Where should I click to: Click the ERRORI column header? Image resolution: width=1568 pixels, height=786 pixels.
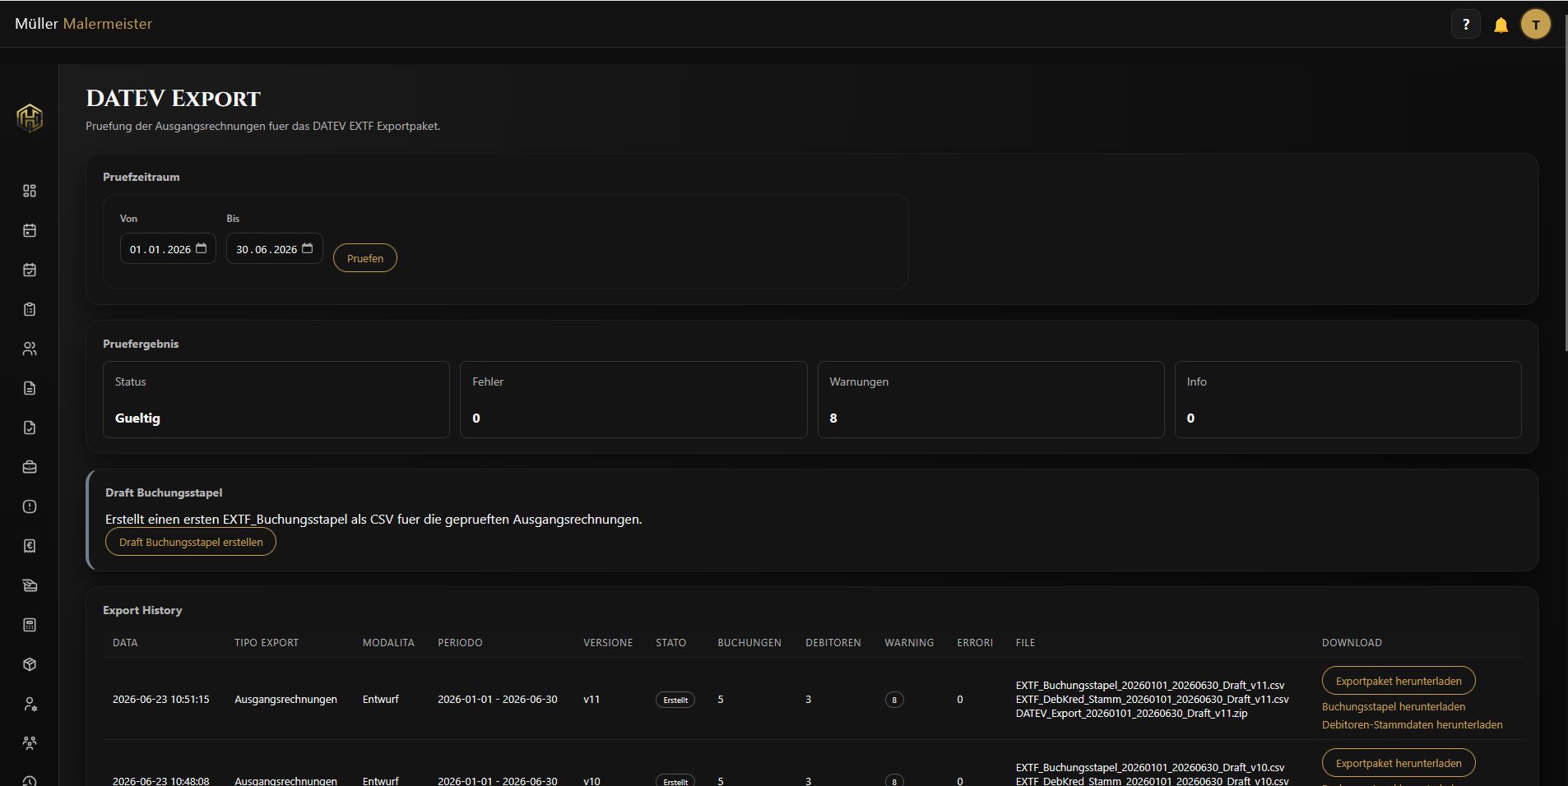975,643
